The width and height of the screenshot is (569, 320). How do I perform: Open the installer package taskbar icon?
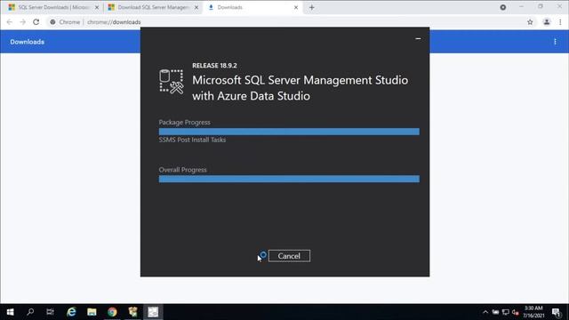(132, 312)
